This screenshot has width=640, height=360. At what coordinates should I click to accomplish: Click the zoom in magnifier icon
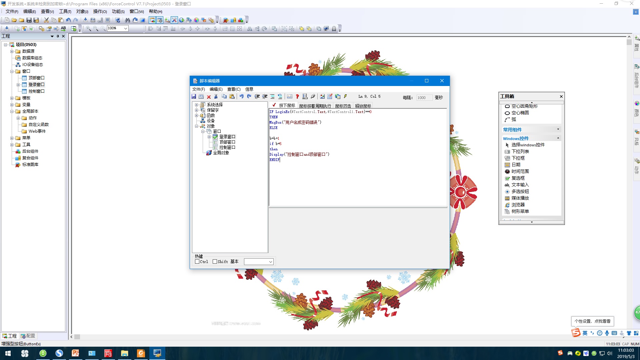coord(88,29)
